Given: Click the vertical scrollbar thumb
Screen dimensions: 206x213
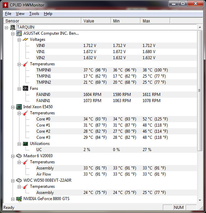Looking at the screenshot, I should [200, 91].
